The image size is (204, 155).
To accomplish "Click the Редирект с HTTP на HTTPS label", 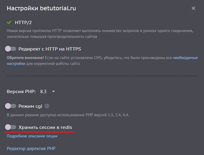I will (50, 49).
